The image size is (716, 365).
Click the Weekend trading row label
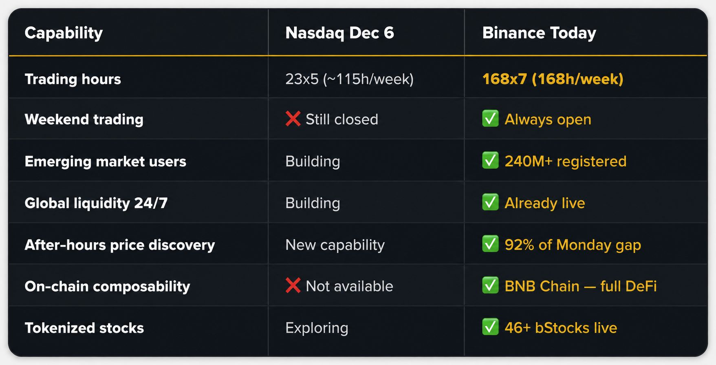[84, 119]
